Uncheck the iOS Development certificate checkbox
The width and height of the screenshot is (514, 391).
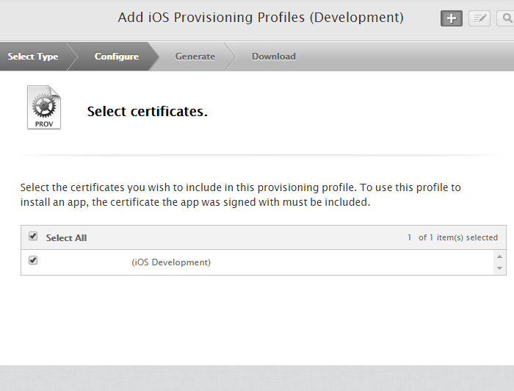pos(33,261)
